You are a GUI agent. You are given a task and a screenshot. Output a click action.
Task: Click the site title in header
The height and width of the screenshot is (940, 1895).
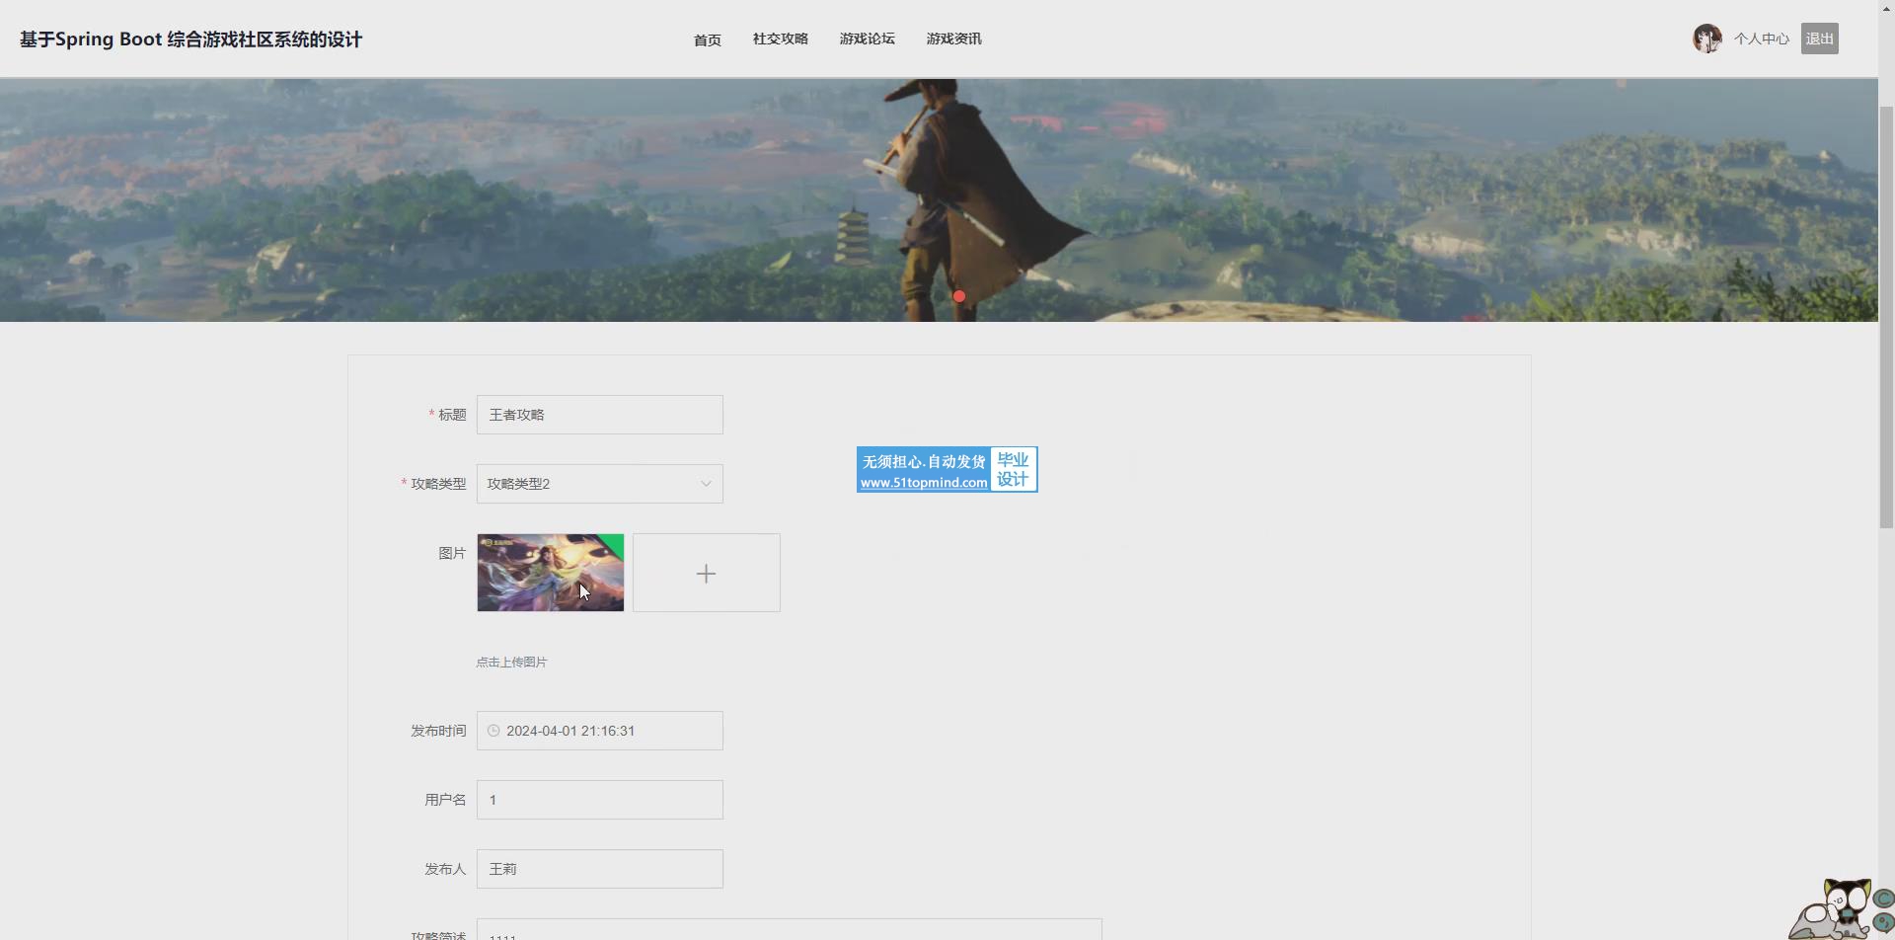[x=191, y=39]
